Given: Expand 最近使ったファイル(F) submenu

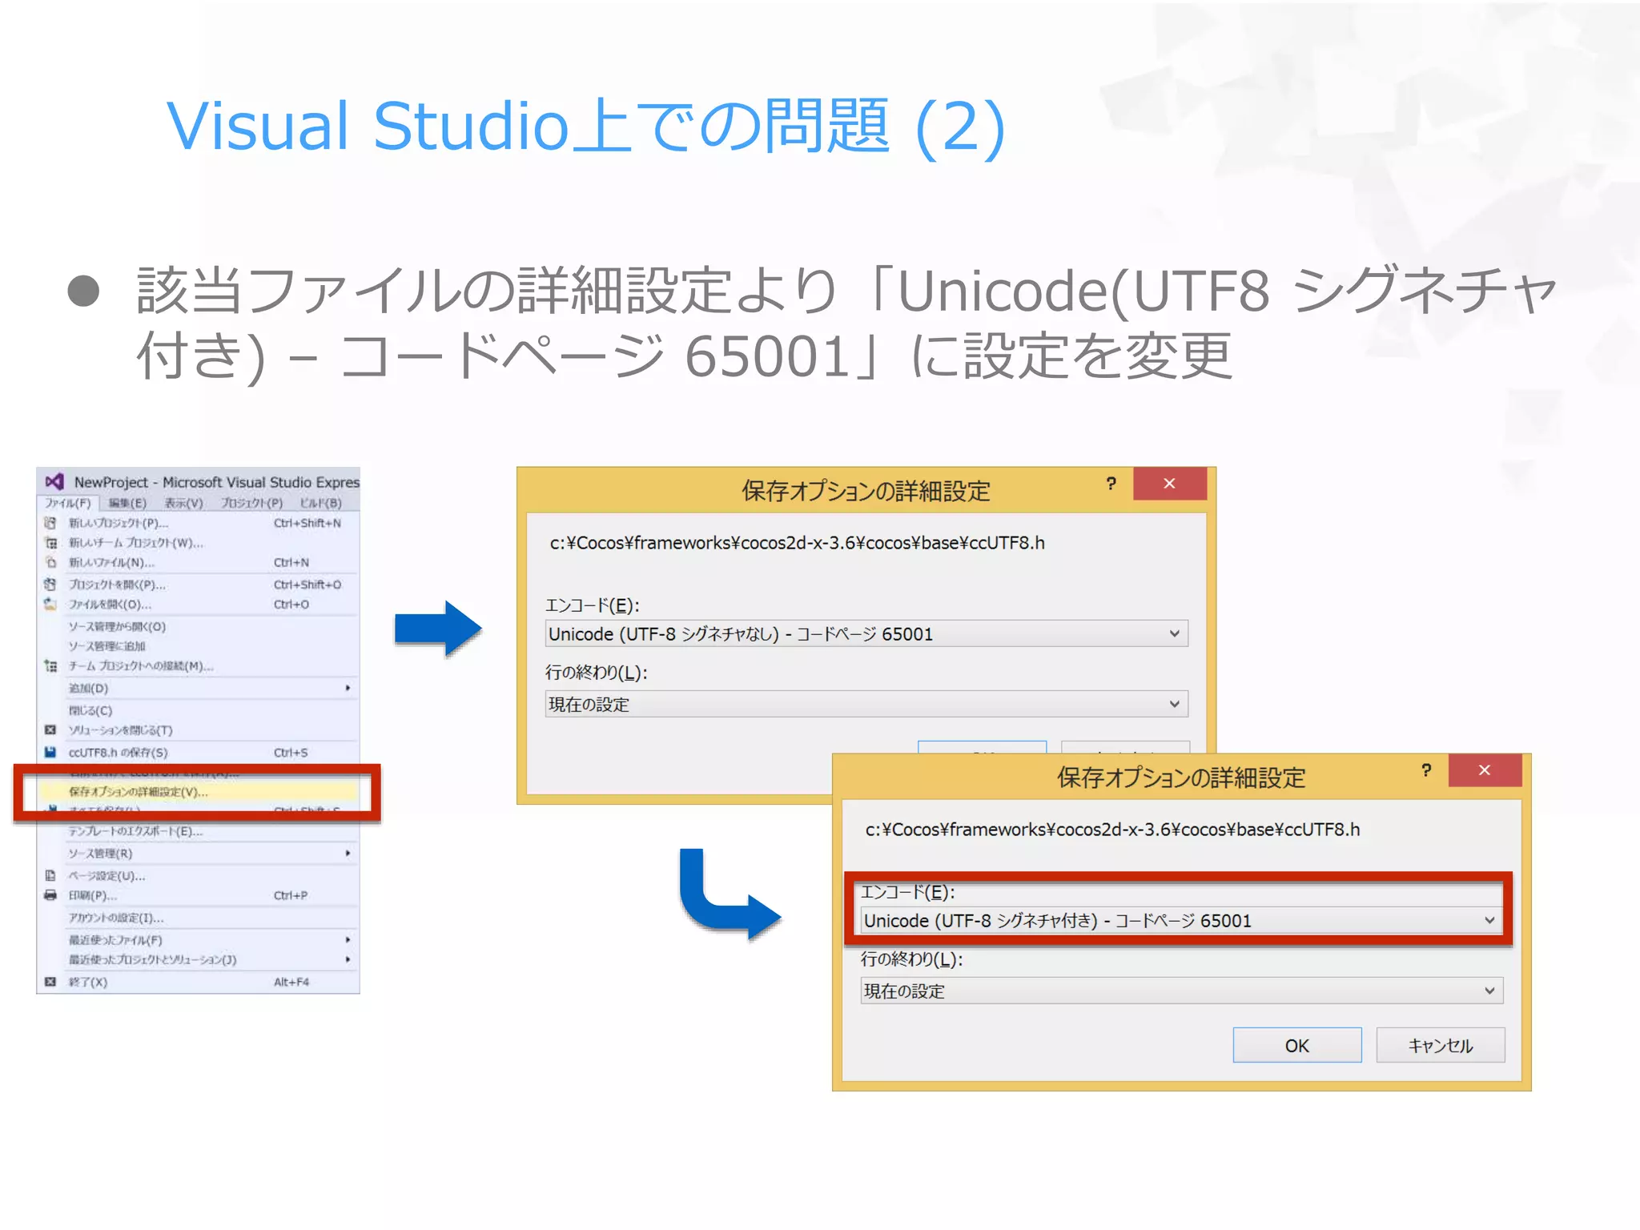Looking at the screenshot, I should click(348, 939).
